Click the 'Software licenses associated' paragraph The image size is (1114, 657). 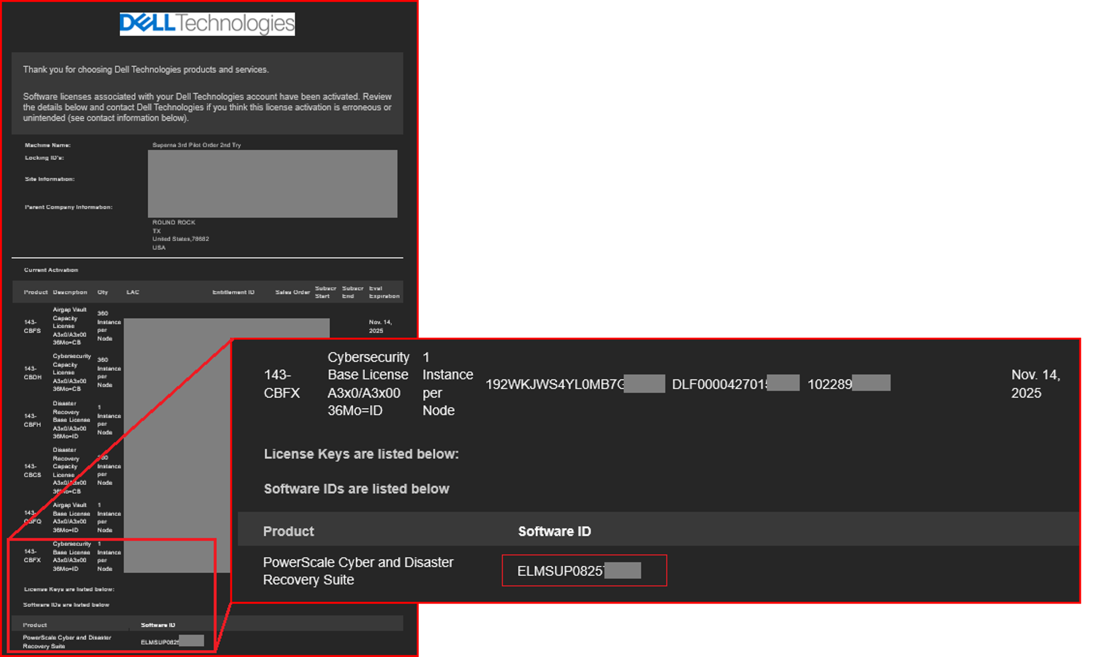tap(207, 107)
